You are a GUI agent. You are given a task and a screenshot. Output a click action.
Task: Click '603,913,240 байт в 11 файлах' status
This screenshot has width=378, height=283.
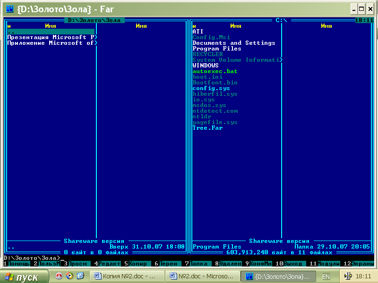point(279,252)
